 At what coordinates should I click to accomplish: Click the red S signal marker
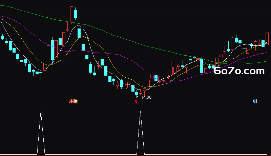point(136,102)
